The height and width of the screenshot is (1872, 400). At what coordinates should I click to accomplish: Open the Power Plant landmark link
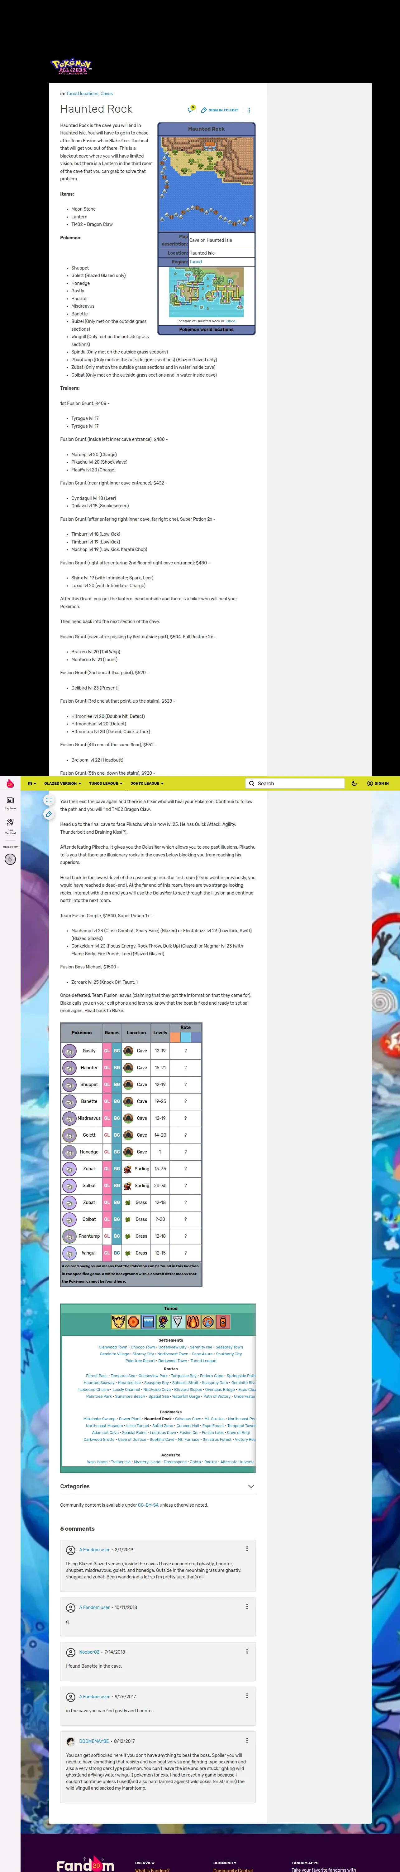130,1419
